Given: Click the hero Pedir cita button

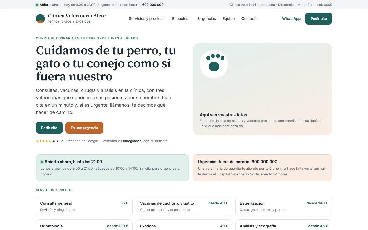Looking at the screenshot, I should pyautogui.click(x=49, y=128).
